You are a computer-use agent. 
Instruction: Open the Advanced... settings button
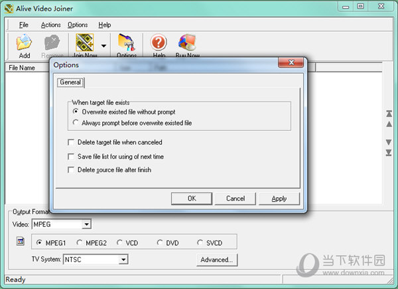click(217, 260)
